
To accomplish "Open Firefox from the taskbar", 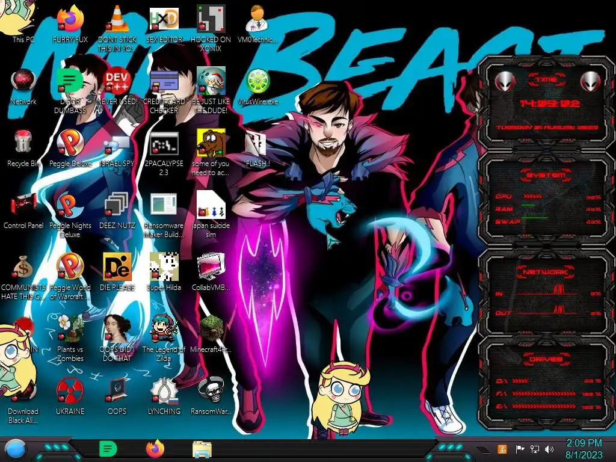I will tap(155, 449).
